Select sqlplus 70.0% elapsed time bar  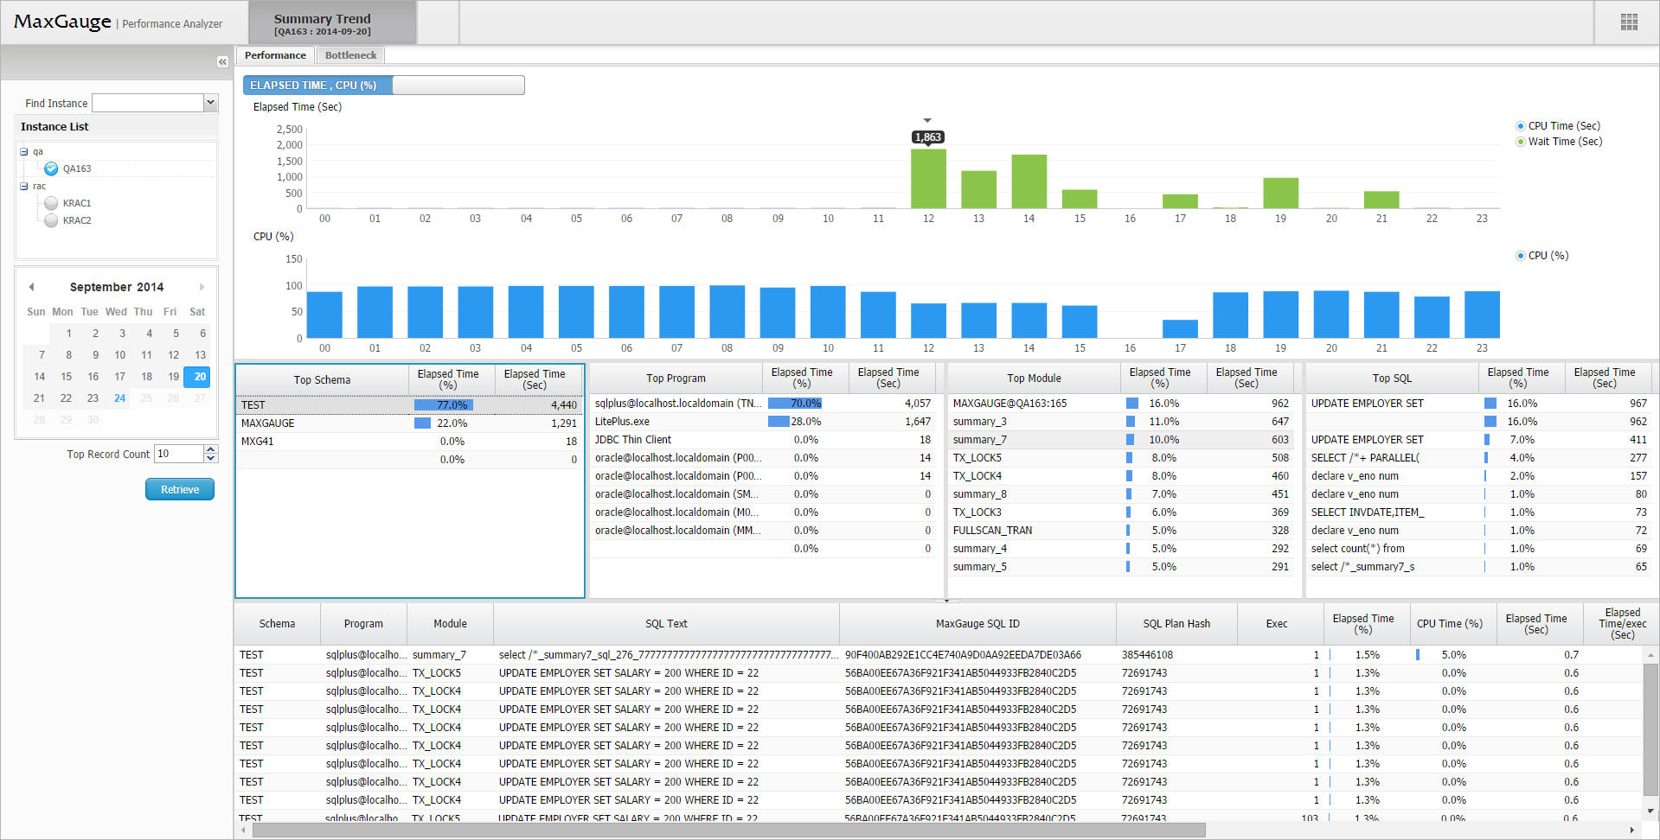[794, 403]
